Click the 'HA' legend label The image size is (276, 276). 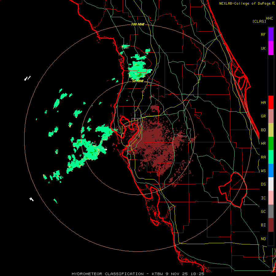263,102
